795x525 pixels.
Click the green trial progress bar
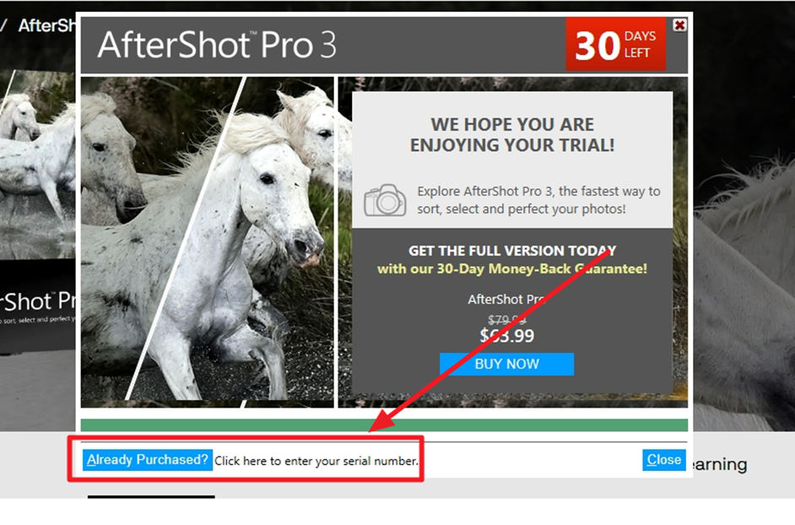[x=384, y=425]
